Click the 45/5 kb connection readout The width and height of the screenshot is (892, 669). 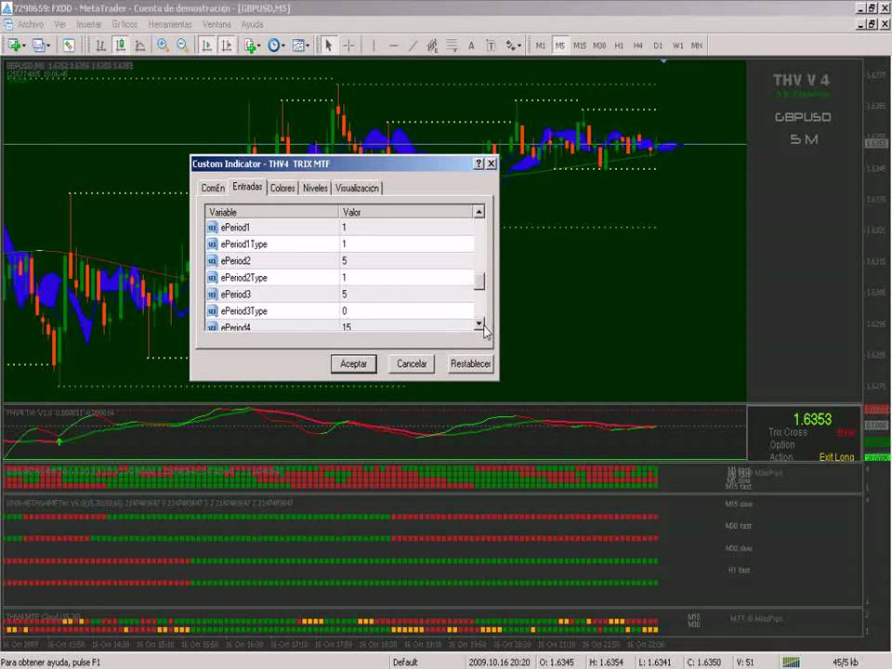tap(846, 662)
